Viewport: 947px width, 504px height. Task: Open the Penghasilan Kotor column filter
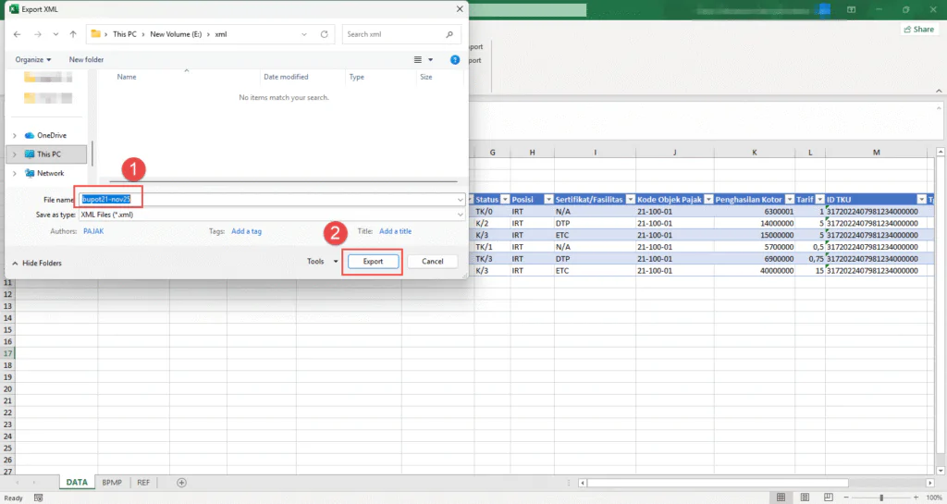click(x=790, y=199)
